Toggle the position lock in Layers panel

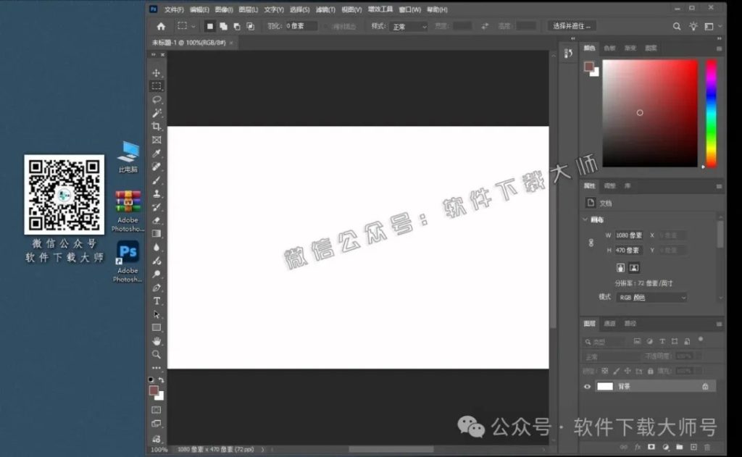coord(627,371)
